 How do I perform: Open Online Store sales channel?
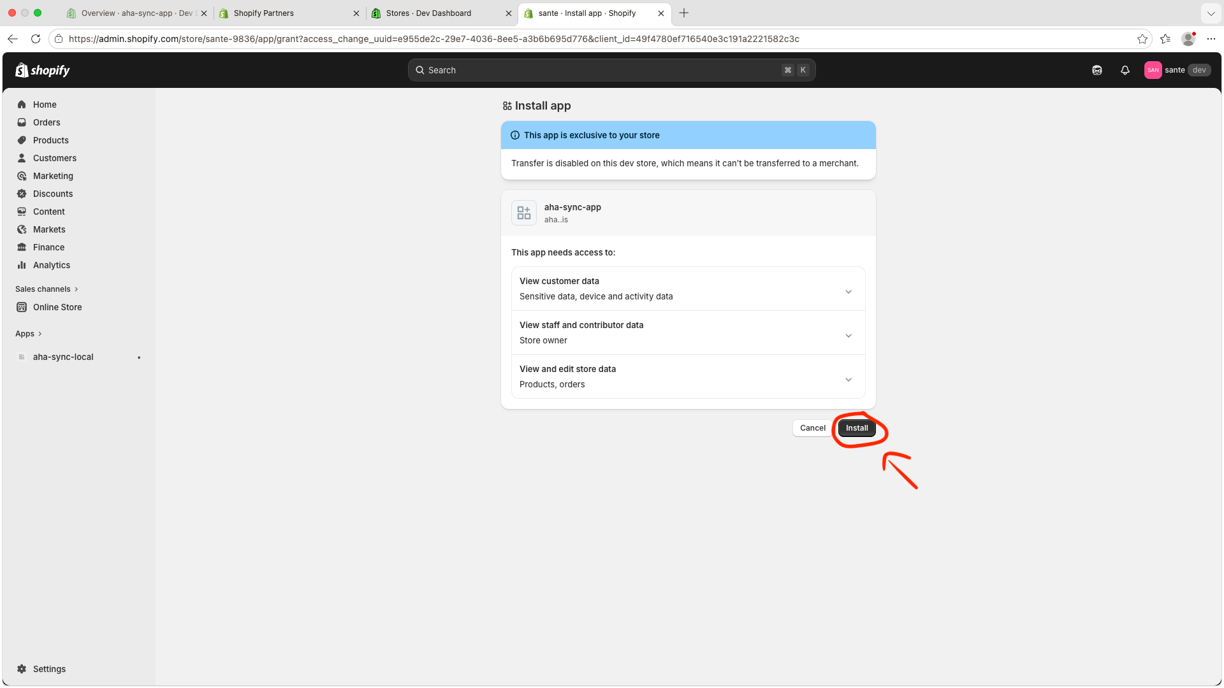[x=57, y=307]
